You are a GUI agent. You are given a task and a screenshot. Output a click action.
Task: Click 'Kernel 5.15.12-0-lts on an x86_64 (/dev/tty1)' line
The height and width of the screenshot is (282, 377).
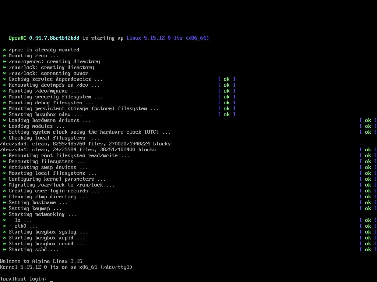point(66,267)
